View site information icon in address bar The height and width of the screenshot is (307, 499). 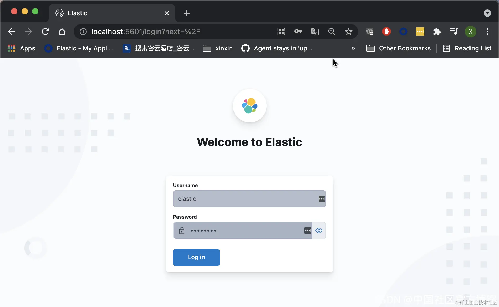pyautogui.click(x=83, y=32)
